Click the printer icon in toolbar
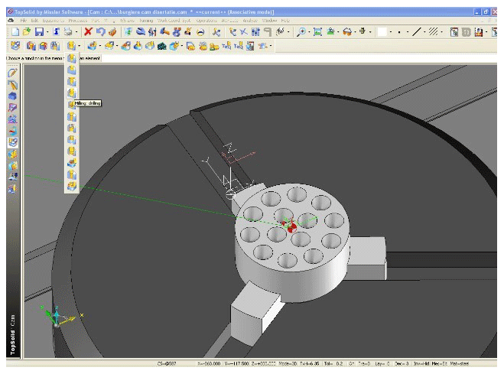The image size is (504, 374). coord(69,32)
